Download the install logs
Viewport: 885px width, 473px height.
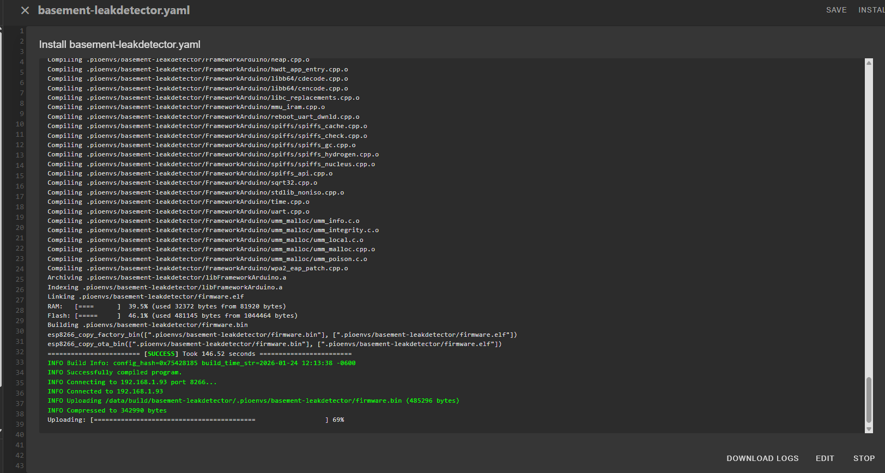coord(762,458)
